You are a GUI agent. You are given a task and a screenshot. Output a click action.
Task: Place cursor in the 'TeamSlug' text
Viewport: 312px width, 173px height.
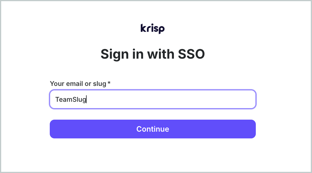pyautogui.click(x=71, y=99)
